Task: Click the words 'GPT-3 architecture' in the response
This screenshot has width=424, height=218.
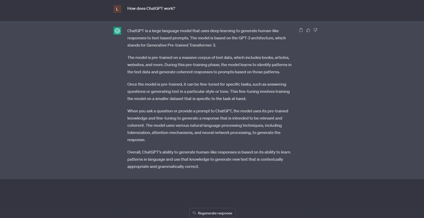Action: coord(256,38)
